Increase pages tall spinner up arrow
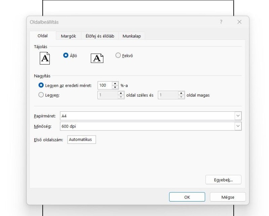 (181, 93)
